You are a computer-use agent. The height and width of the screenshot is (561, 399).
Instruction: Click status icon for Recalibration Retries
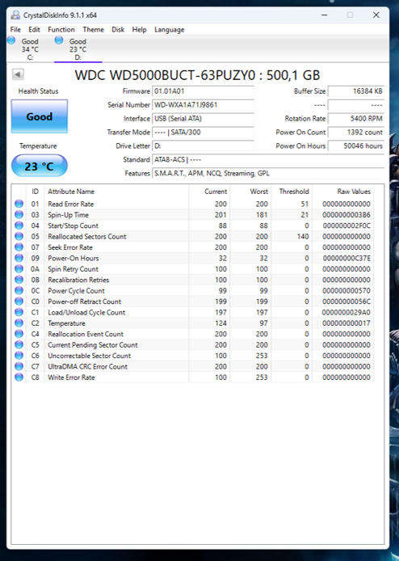(x=19, y=280)
